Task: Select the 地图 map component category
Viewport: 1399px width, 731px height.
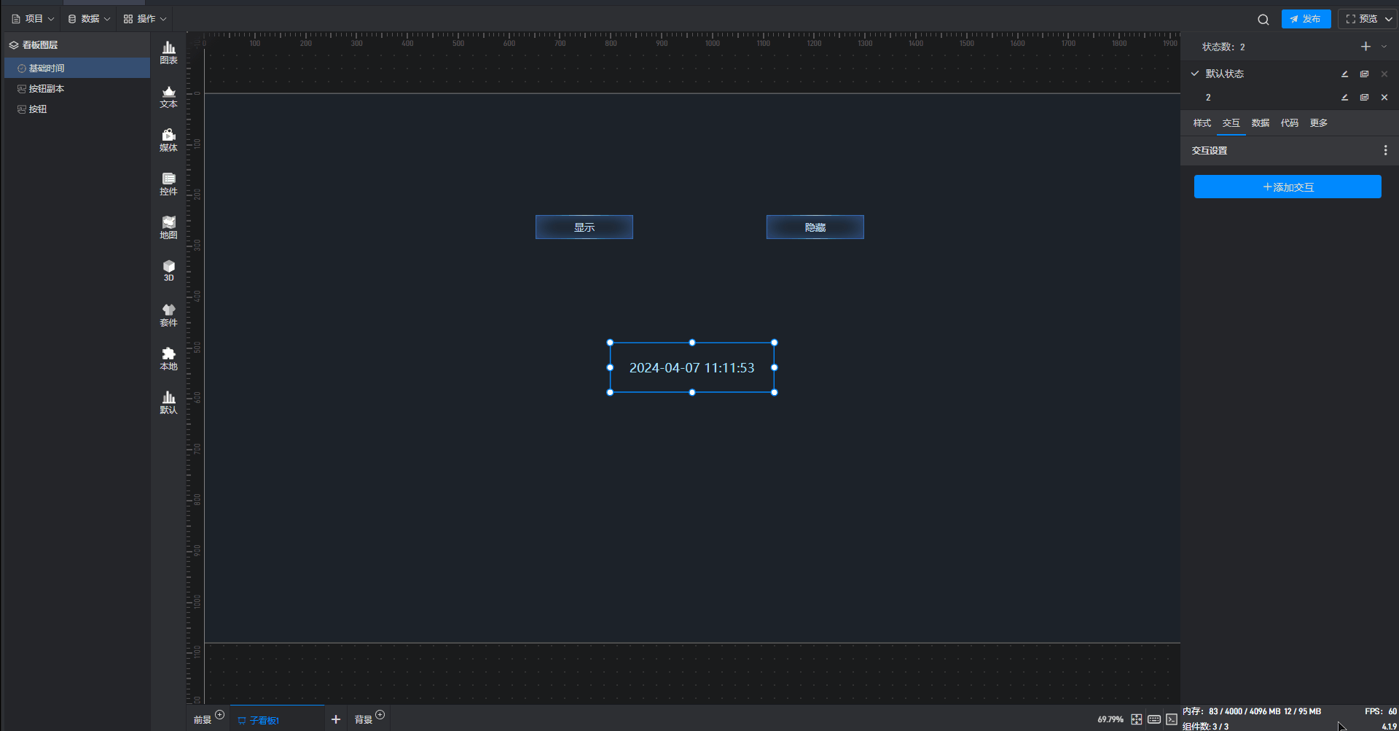Action: [x=168, y=227]
